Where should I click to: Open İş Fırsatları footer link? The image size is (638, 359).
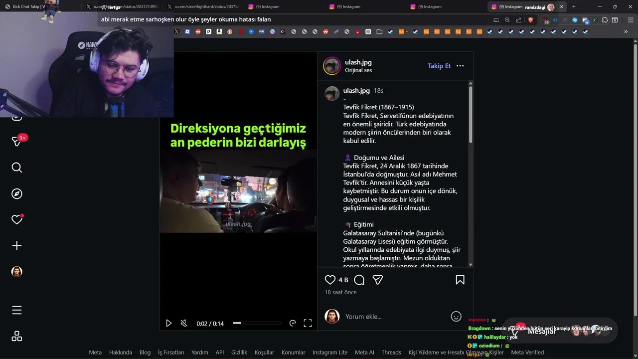click(171, 353)
